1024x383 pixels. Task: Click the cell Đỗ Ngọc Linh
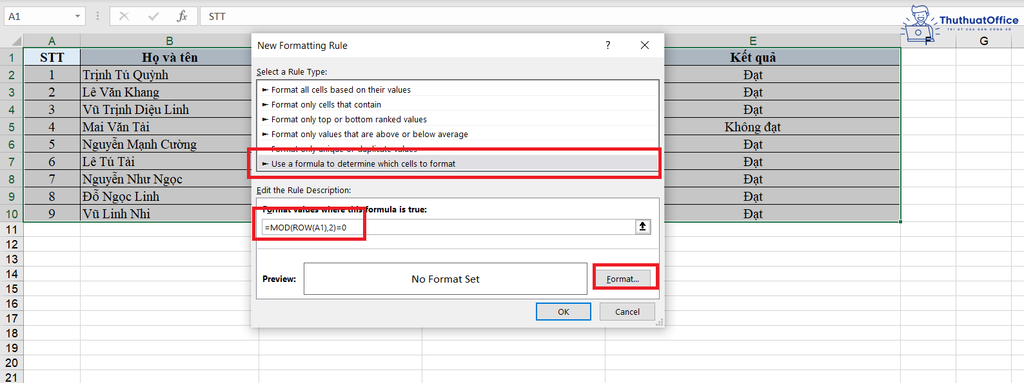[x=166, y=196]
